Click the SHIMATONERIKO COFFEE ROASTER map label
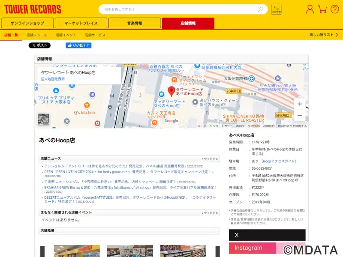Viewport: 343px width, 257px height. [x=244, y=118]
